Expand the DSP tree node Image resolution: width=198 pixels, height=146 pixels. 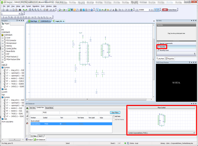point(3,54)
